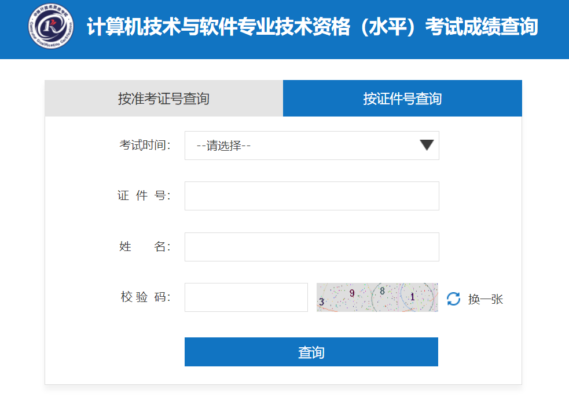569x400 pixels.
Task: Click the digit 1 in the captcha
Action: pyautogui.click(x=412, y=297)
